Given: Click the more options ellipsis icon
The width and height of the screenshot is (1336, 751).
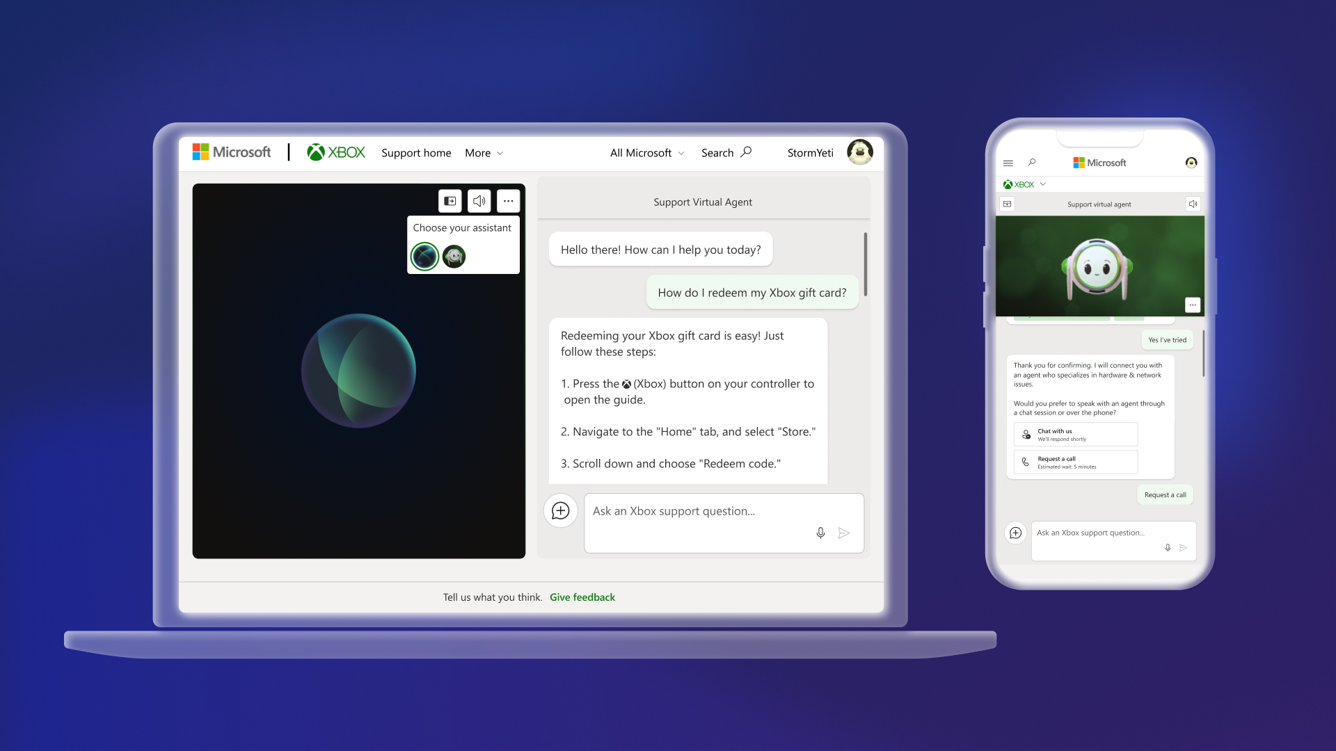Looking at the screenshot, I should [507, 200].
